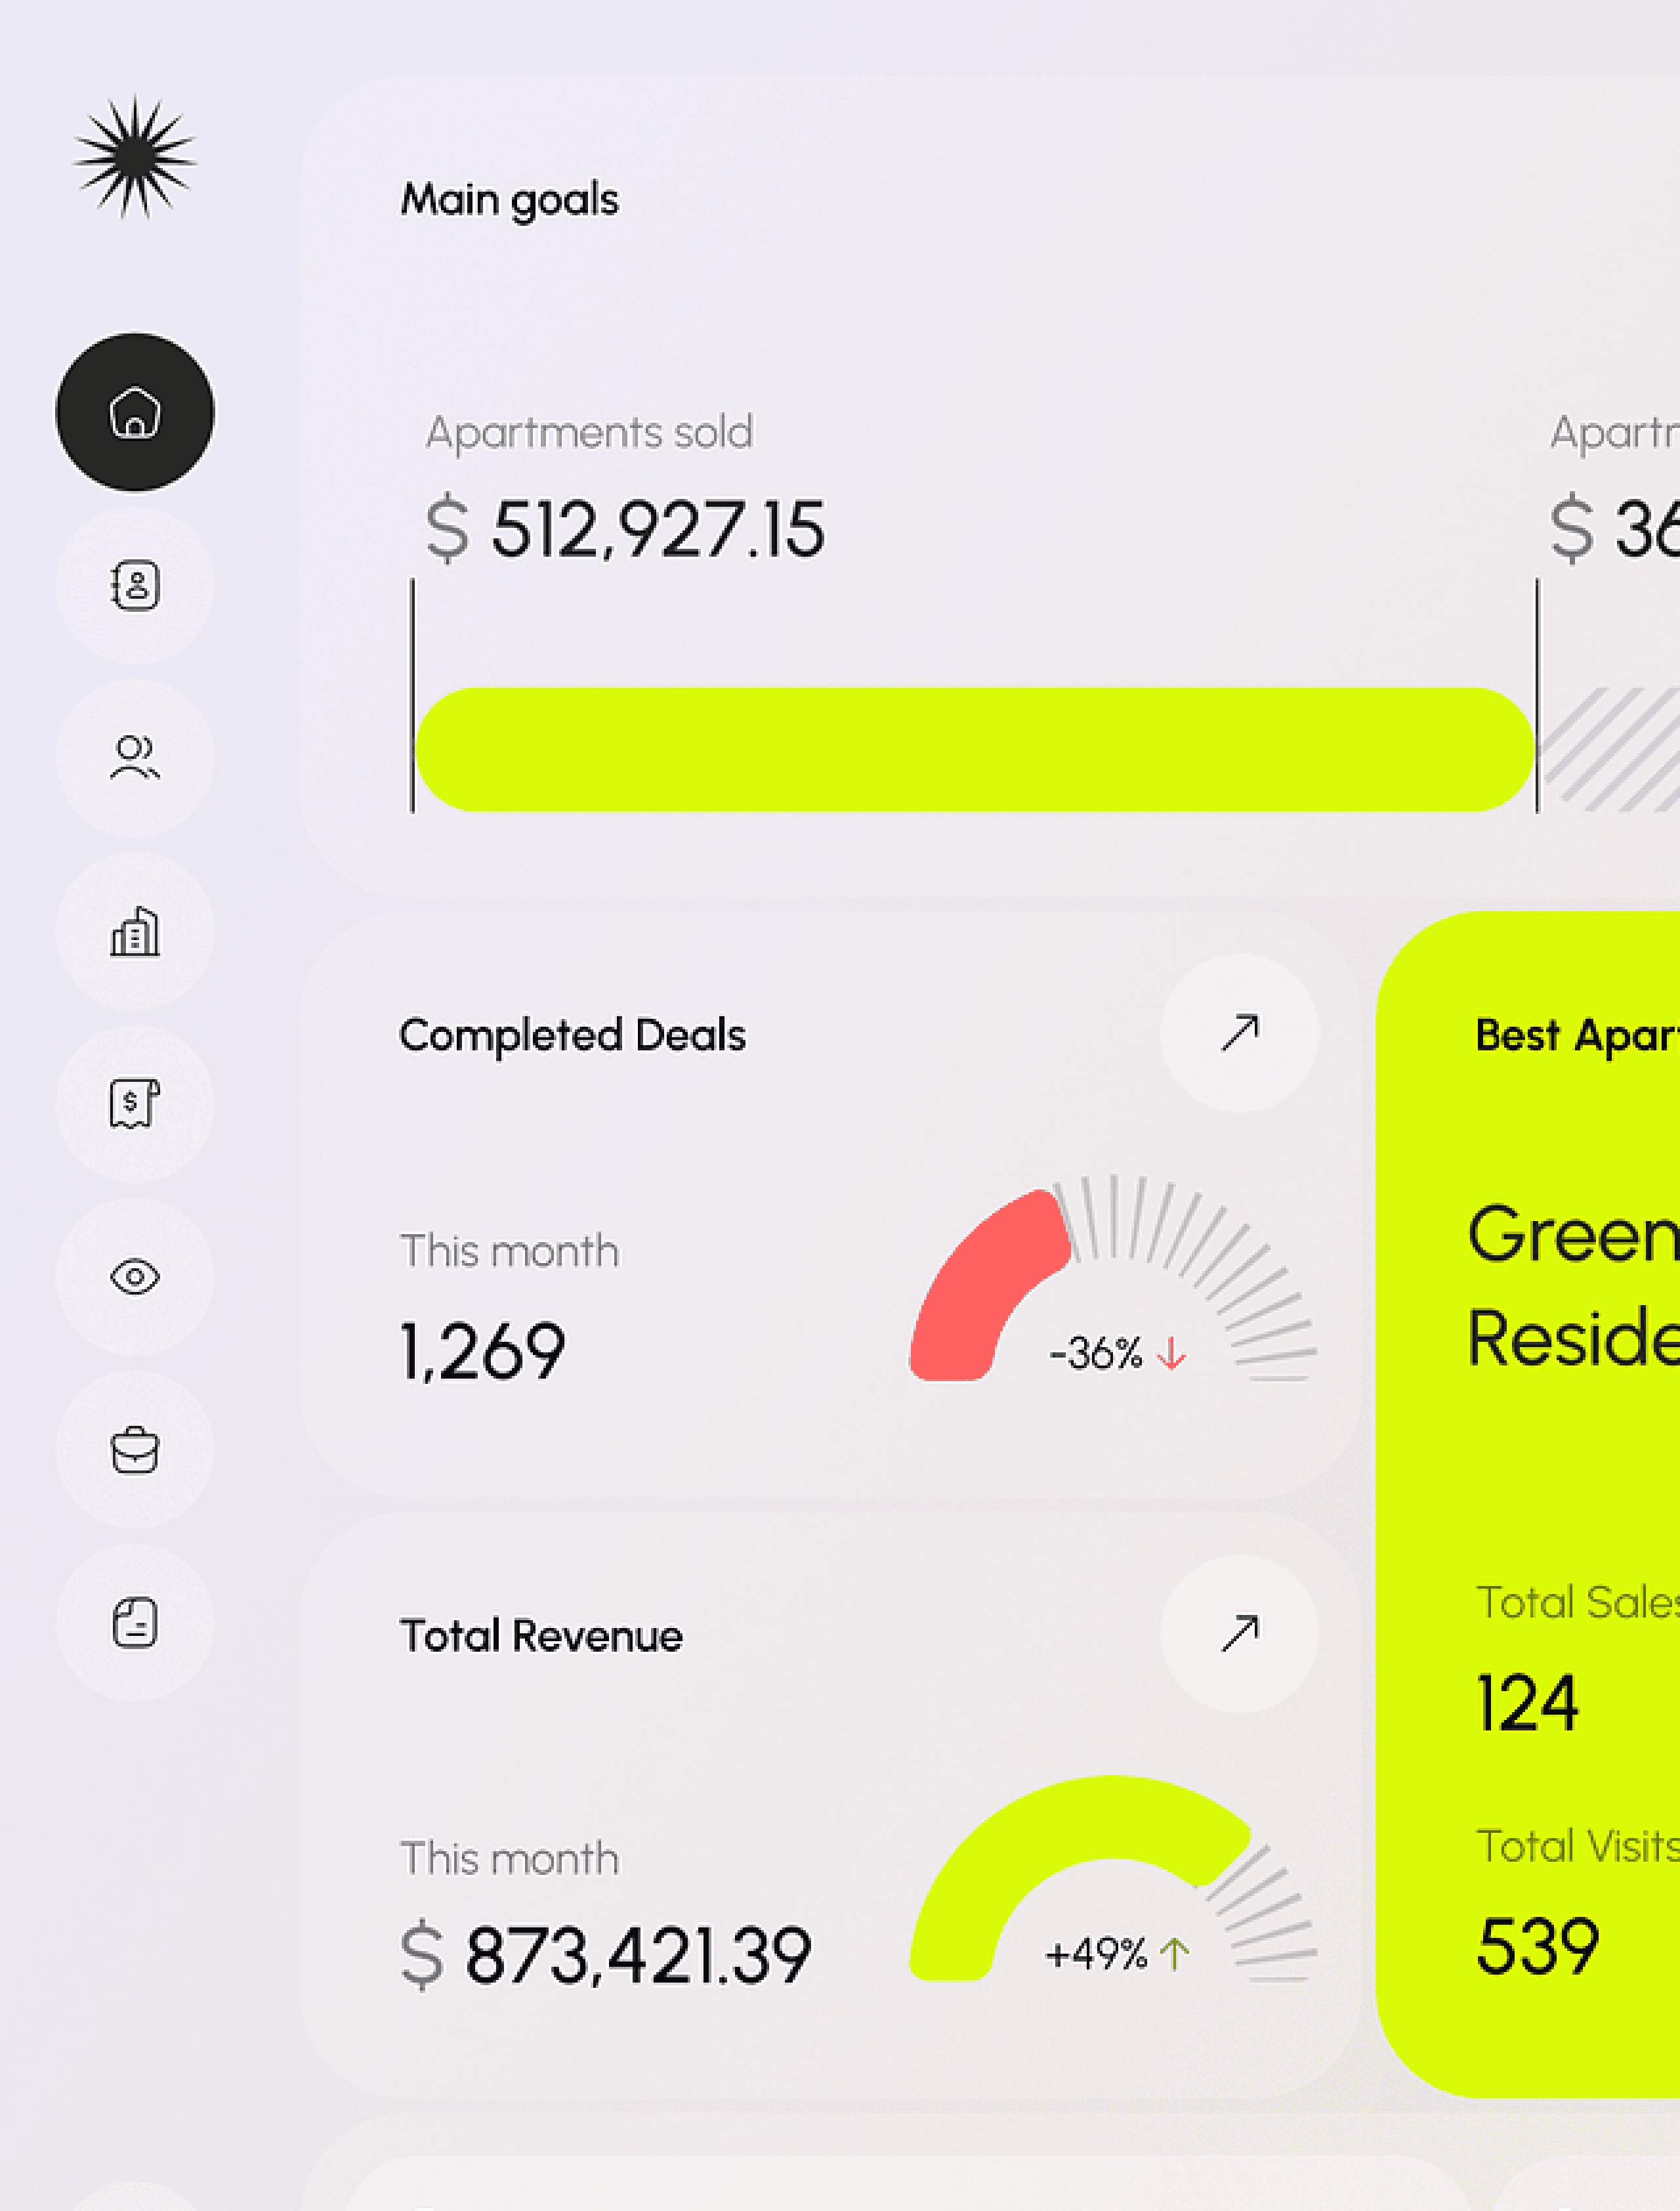Viewport: 1680px width, 2211px height.
Task: Click the Apartments sold label
Action: point(589,432)
